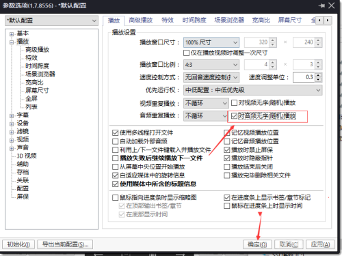Select 场景浏览器 in the tree
This screenshot has width=342, height=256.
pyautogui.click(x=40, y=74)
